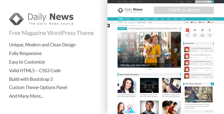The height and width of the screenshot is (114, 224).
Task: Click the Register link in top bar
Action: [182, 2]
